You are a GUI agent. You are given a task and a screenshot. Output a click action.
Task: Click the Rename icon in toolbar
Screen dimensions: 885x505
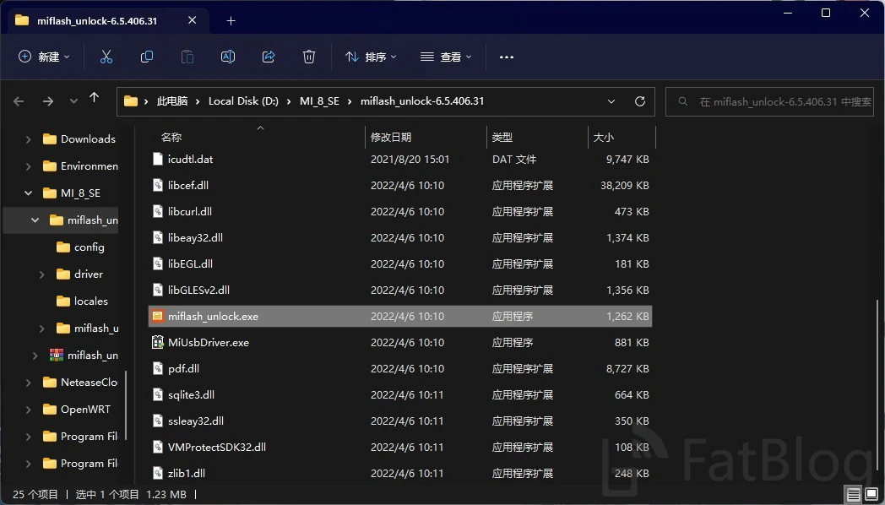coord(228,57)
